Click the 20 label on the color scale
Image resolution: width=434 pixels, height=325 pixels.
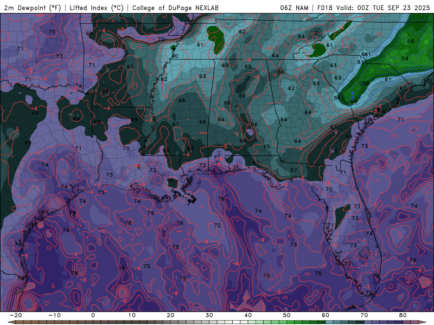170,315
